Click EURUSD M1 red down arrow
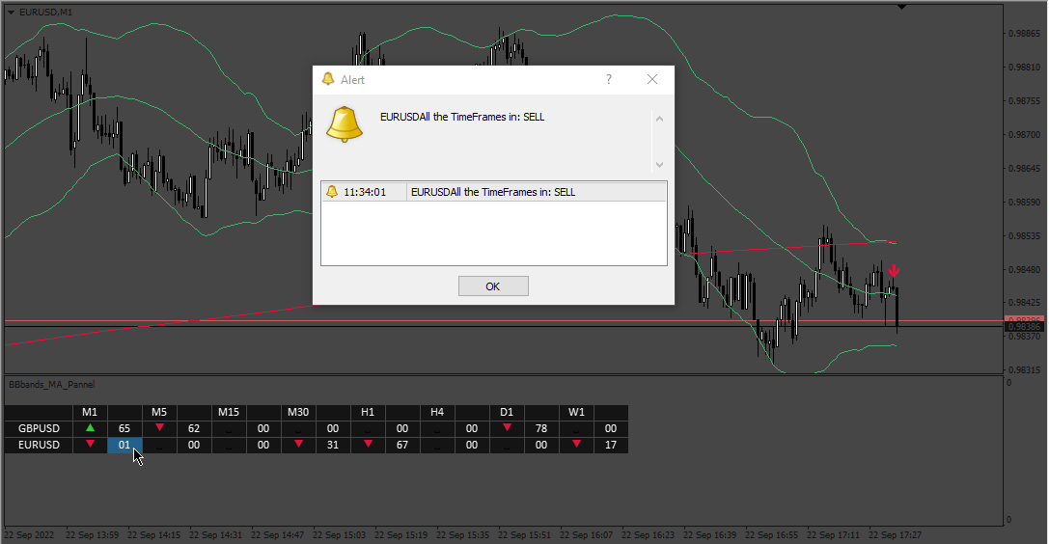1049x544 pixels. (91, 444)
